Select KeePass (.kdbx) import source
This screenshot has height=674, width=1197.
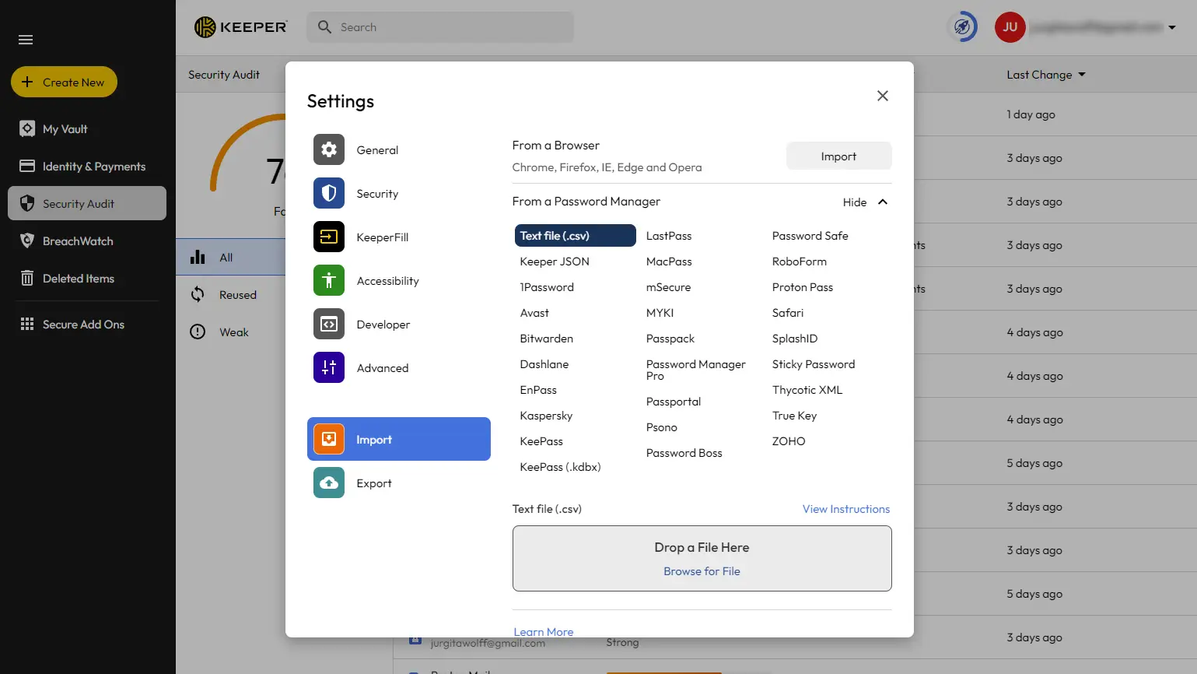click(x=560, y=467)
